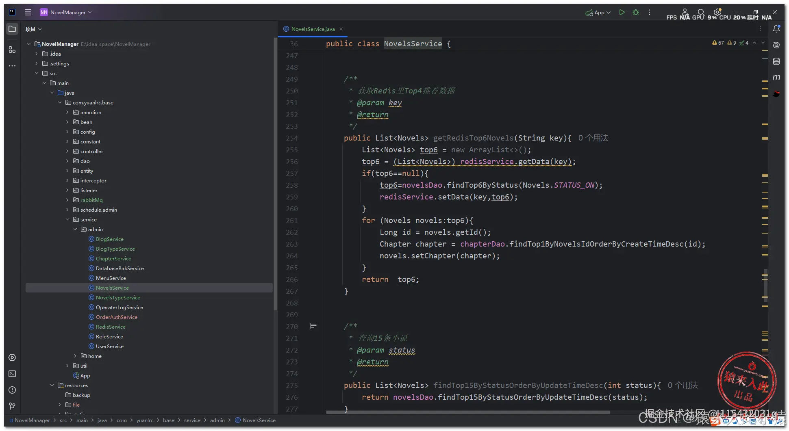Select the OrderAuthService class
Image resolution: width=789 pixels, height=431 pixels.
(116, 317)
